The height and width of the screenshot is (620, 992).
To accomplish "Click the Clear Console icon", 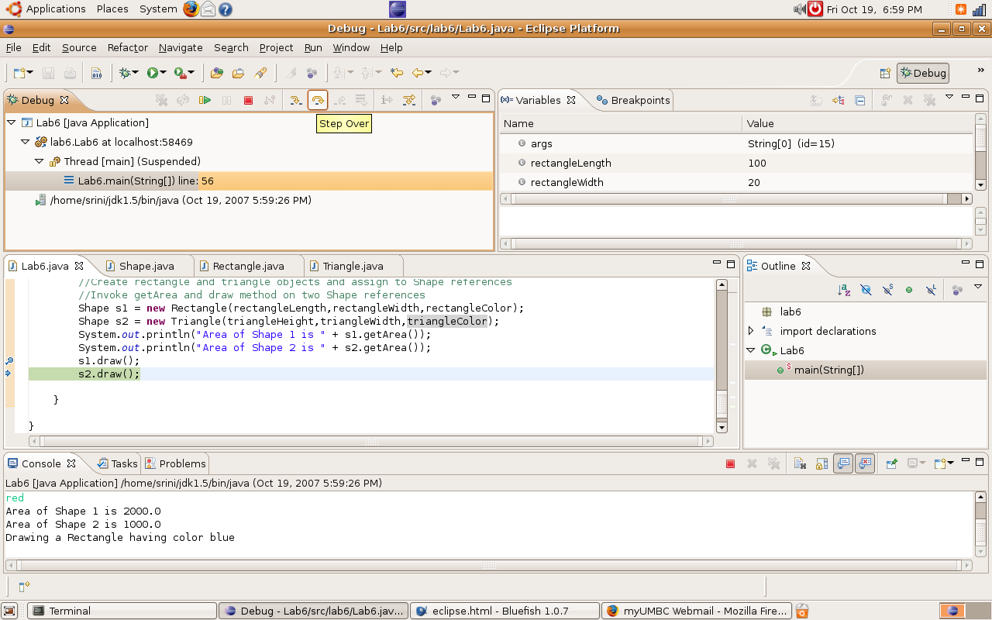I will pos(800,463).
